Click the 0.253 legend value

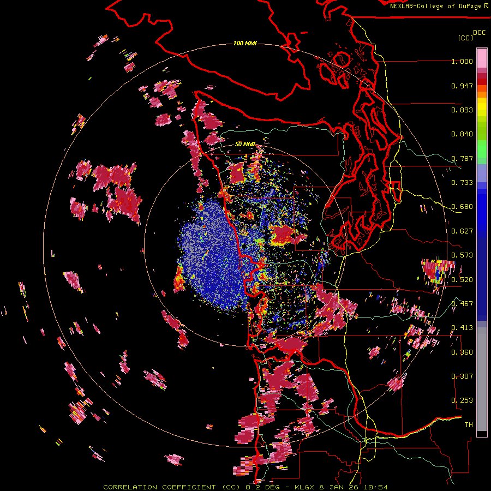[462, 400]
